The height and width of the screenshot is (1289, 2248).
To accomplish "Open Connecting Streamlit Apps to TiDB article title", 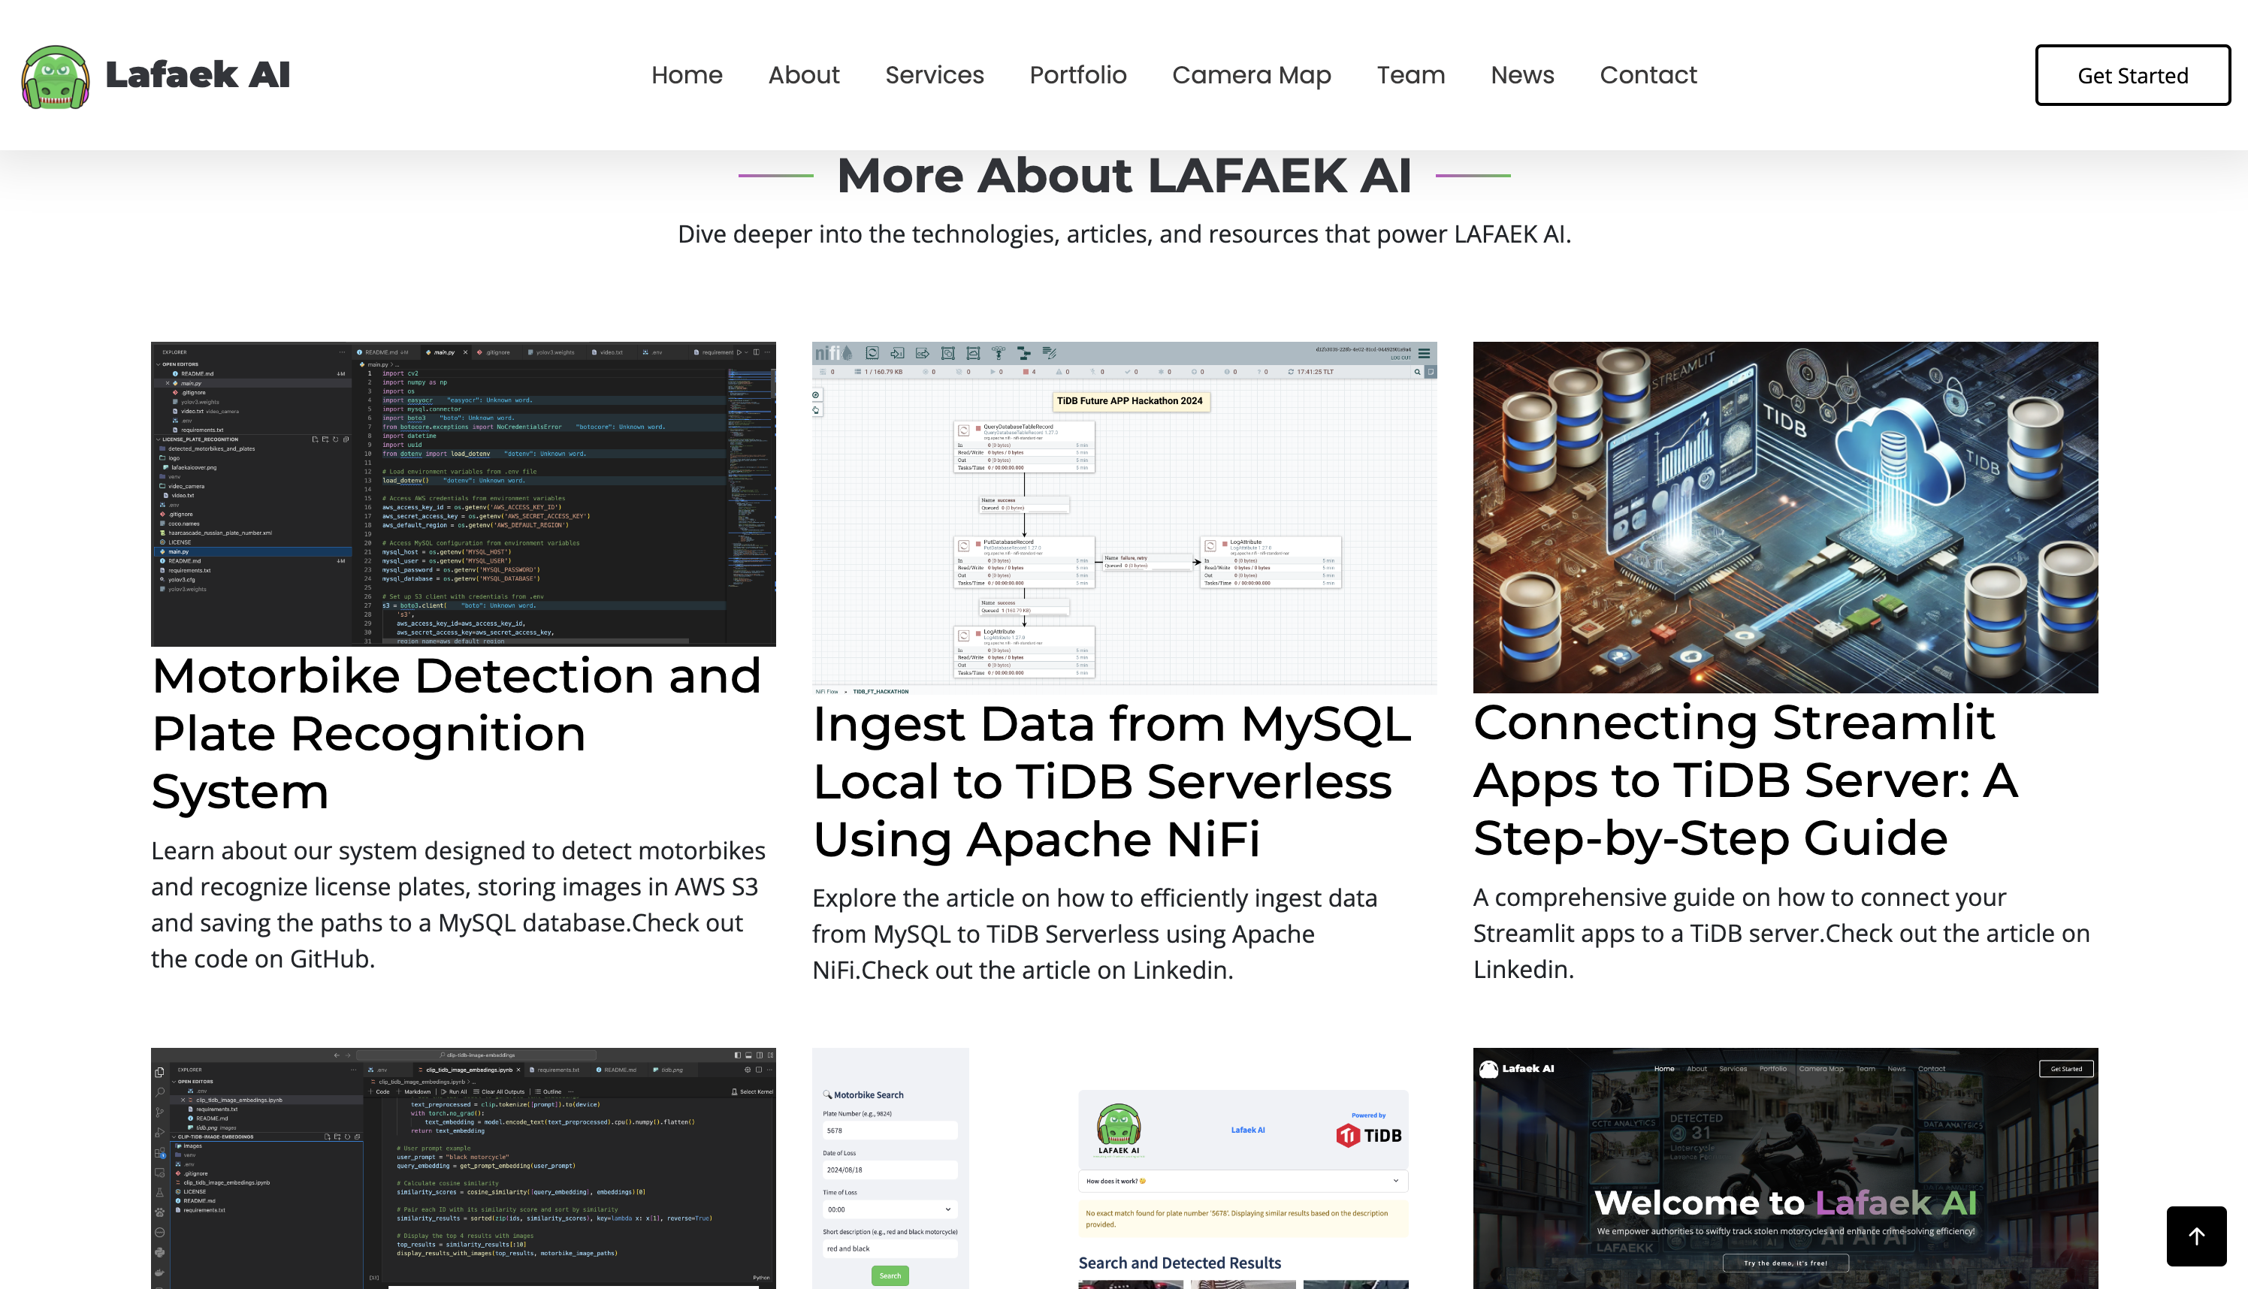I will click(x=1744, y=780).
